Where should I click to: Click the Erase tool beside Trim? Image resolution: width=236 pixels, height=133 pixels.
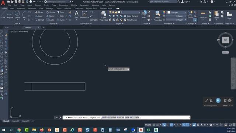coord(70,12)
